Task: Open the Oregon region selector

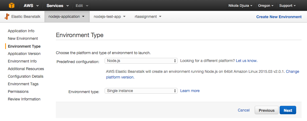Action: click(x=266, y=6)
